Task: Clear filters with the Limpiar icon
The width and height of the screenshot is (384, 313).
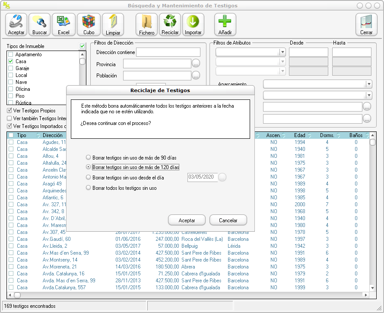Action: [x=113, y=25]
